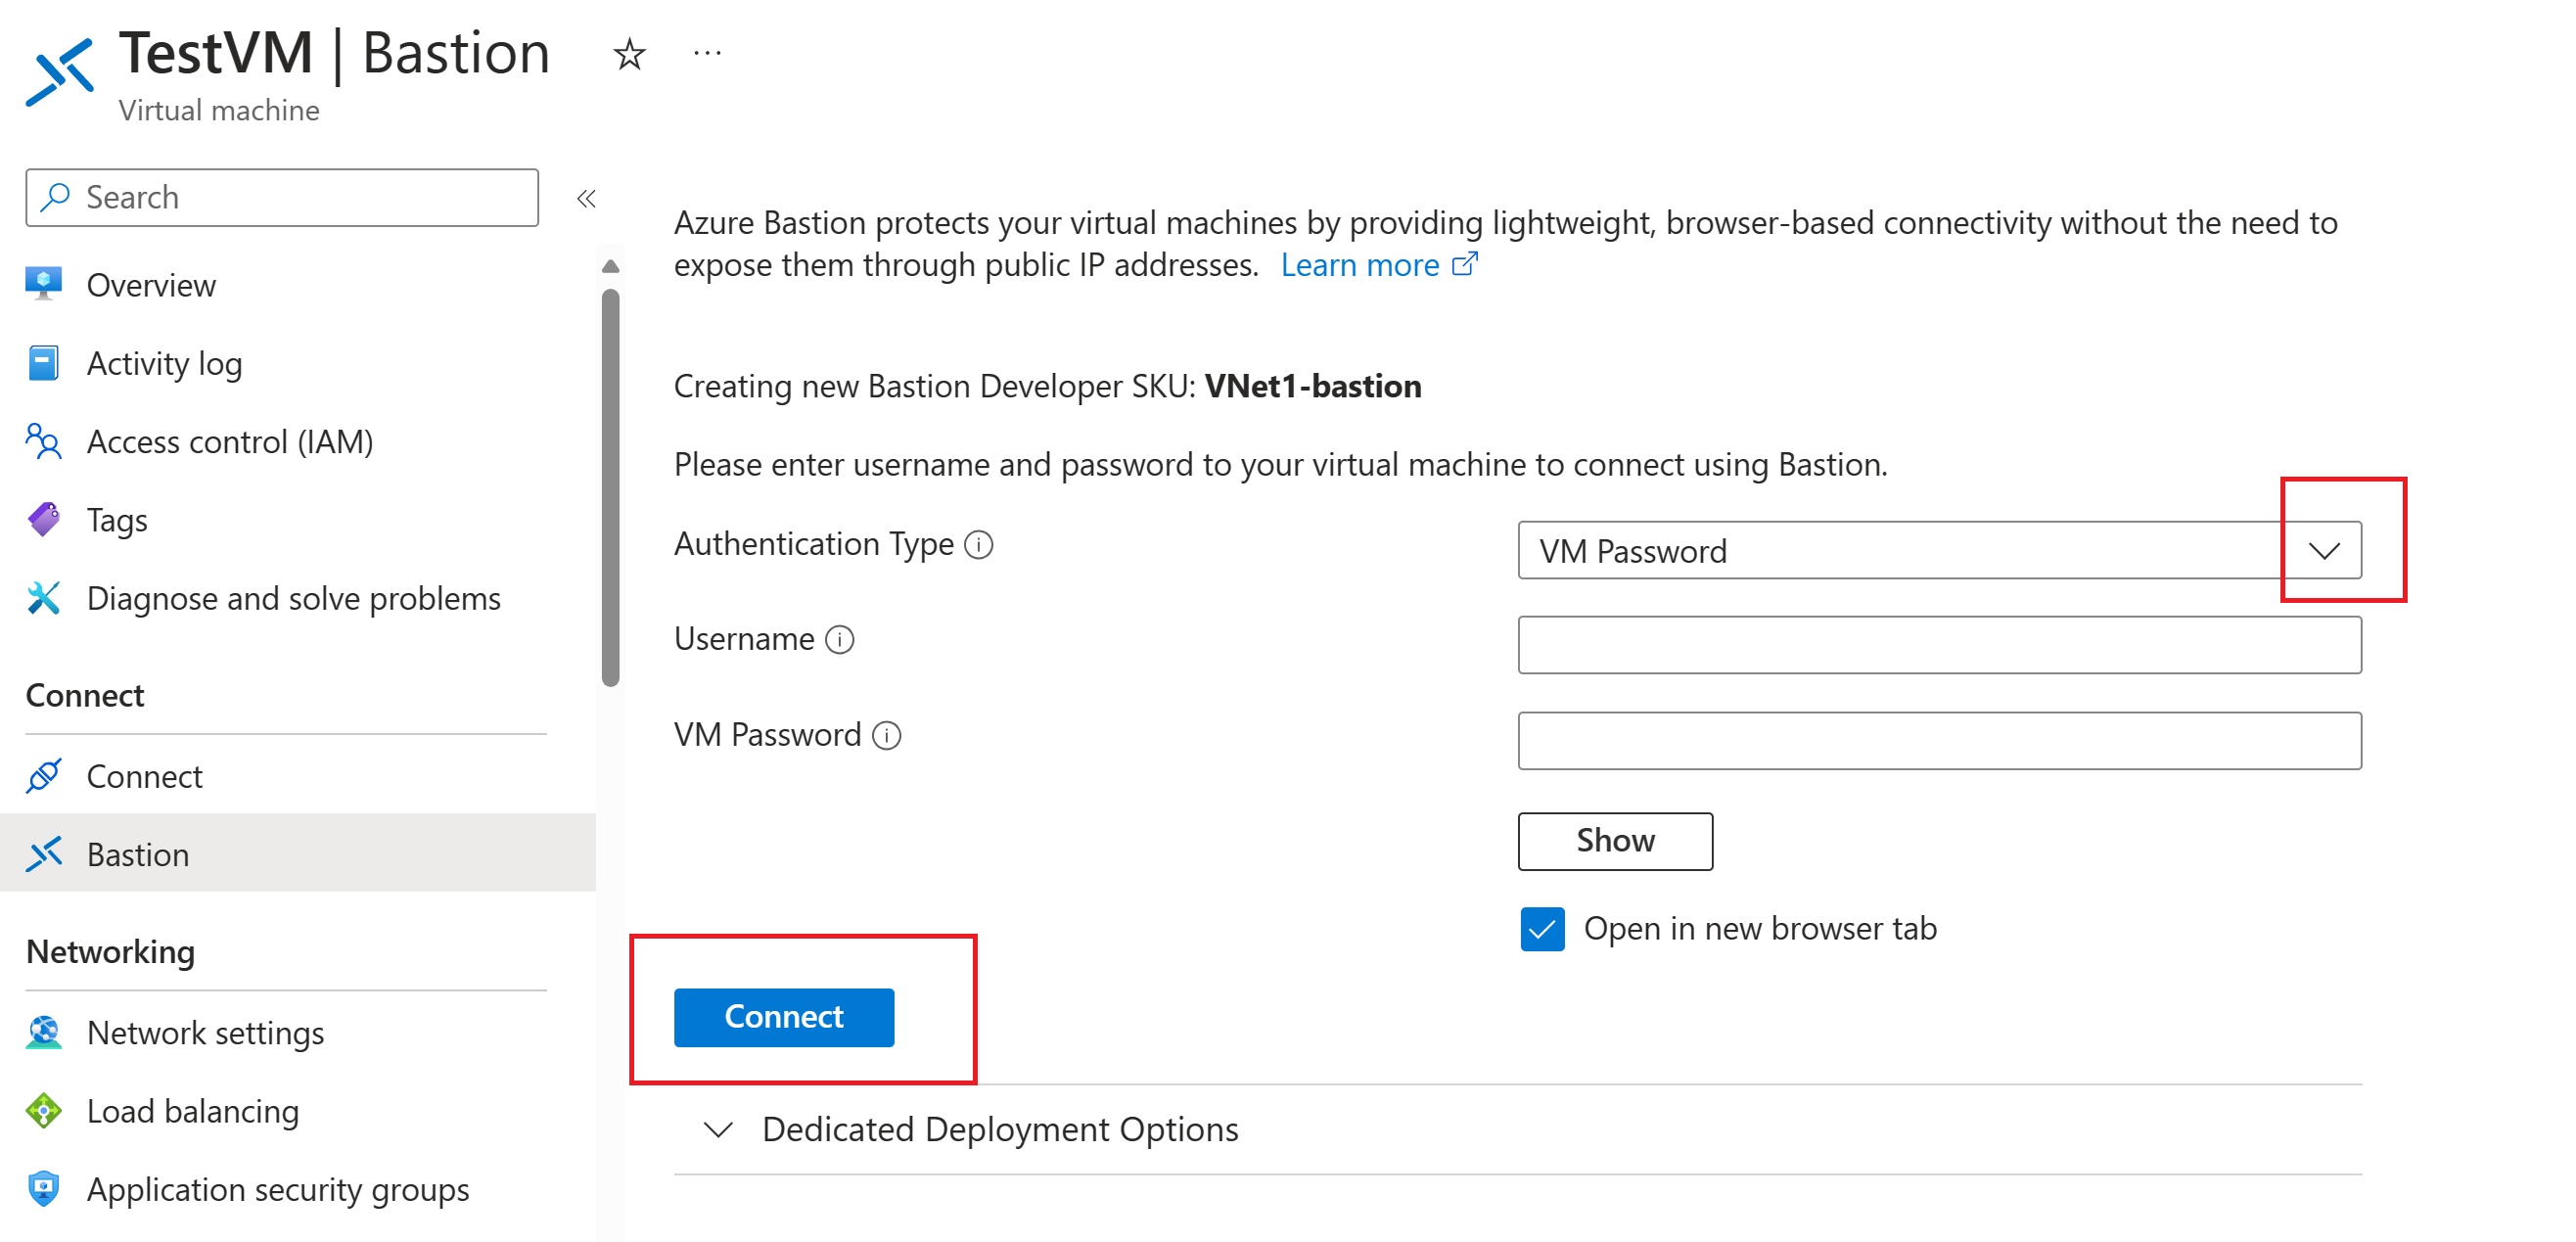The image size is (2576, 1242).
Task: Open Tags via the purple tag icon
Action: 43,520
